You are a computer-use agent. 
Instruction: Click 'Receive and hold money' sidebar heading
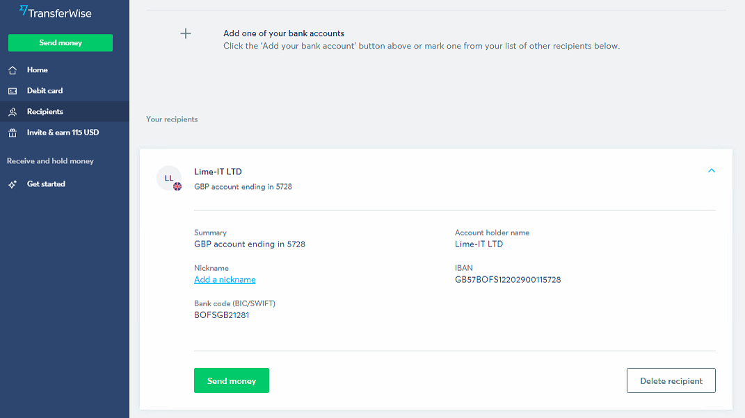50,161
